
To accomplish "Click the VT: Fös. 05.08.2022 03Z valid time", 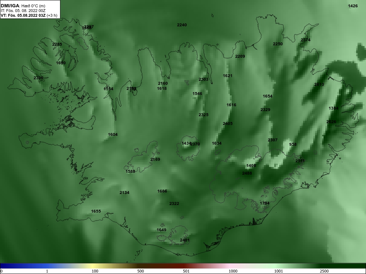I will (23, 15).
